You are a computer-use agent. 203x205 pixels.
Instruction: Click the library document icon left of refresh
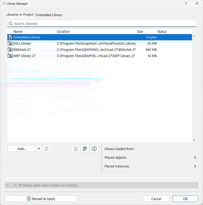tap(76, 149)
